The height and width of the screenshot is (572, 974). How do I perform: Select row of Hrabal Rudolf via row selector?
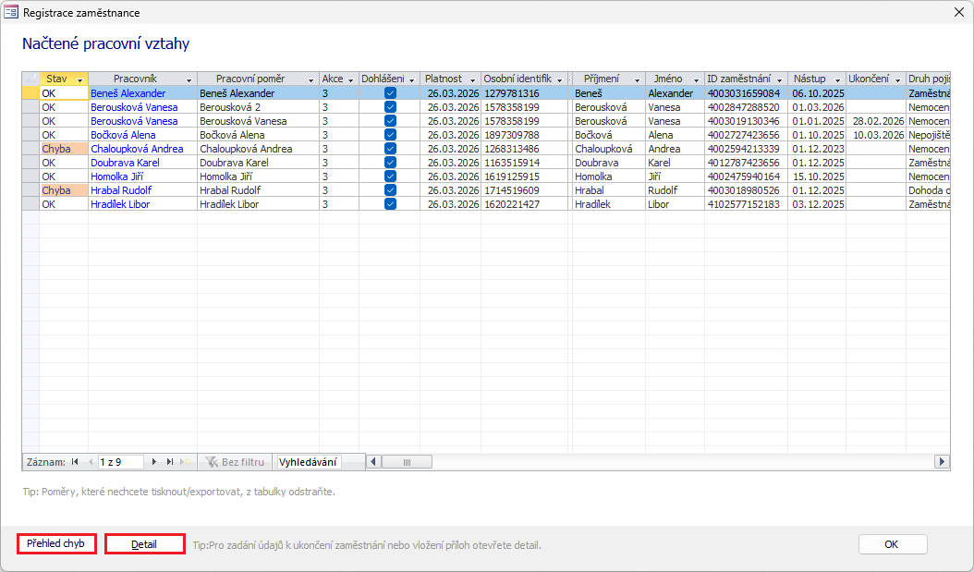coord(30,190)
